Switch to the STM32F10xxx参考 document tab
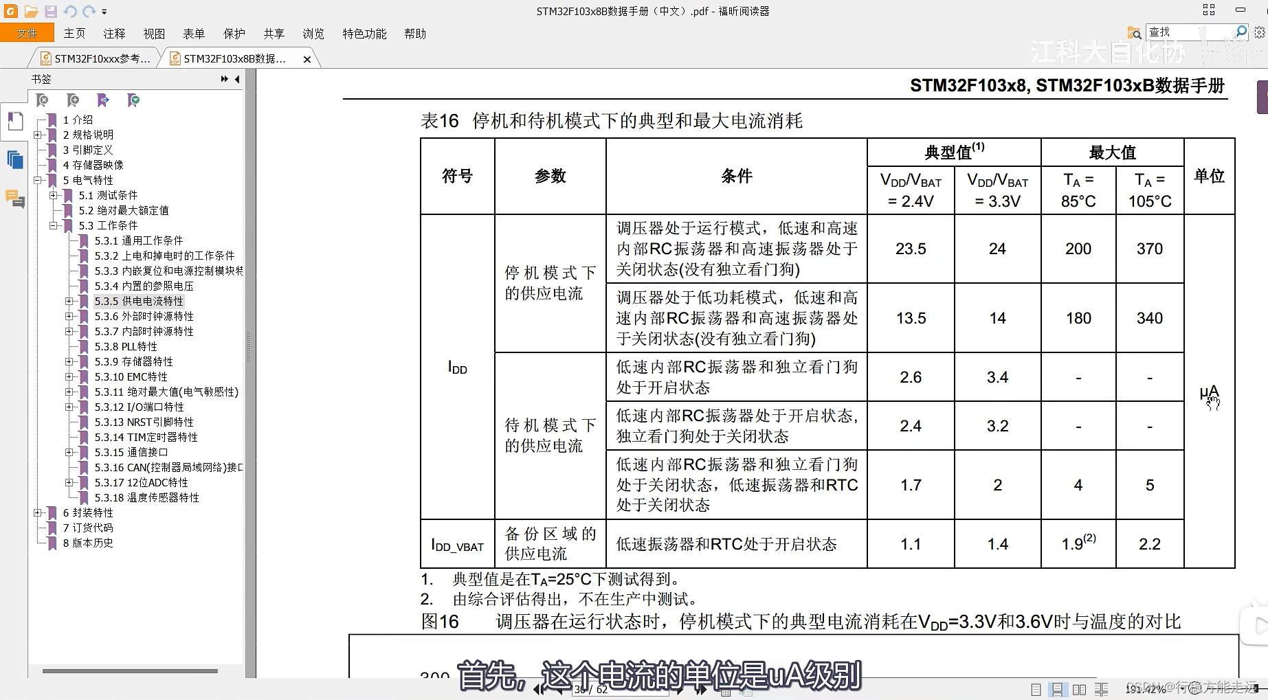 click(96, 58)
